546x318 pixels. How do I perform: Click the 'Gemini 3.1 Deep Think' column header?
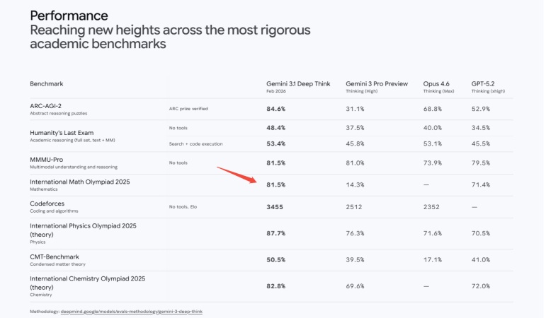click(x=298, y=84)
